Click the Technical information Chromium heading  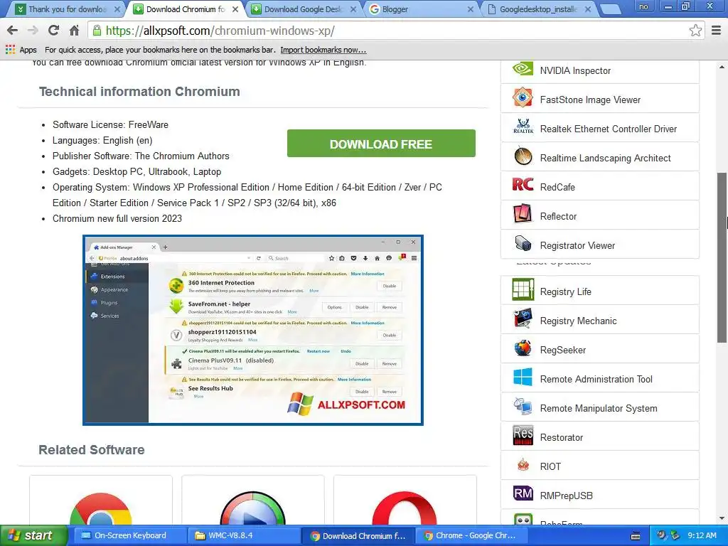coord(139,92)
